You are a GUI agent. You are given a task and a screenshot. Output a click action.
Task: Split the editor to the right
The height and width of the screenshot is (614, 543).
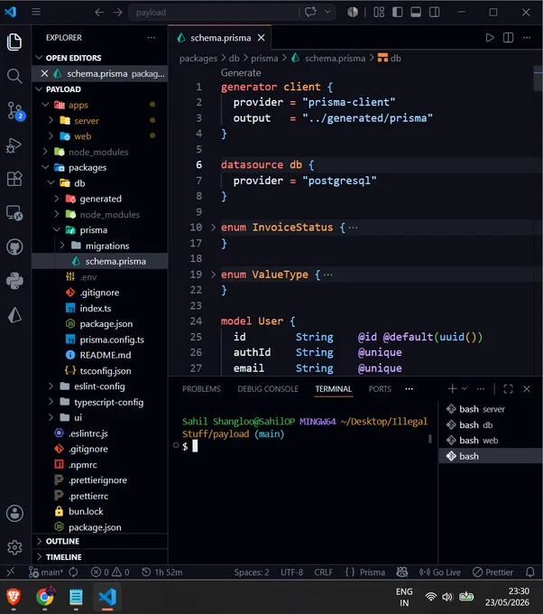(508, 38)
